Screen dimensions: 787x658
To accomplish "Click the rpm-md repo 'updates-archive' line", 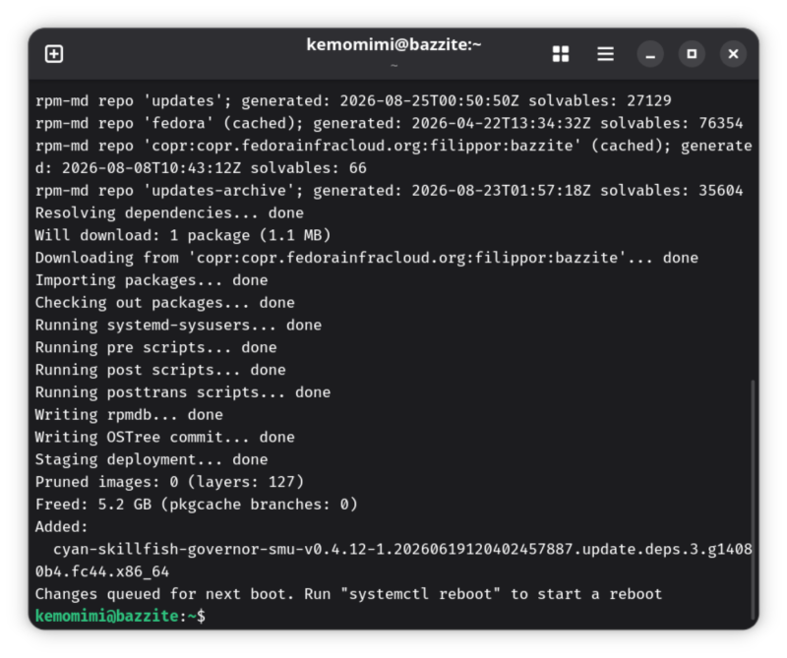I will [389, 191].
